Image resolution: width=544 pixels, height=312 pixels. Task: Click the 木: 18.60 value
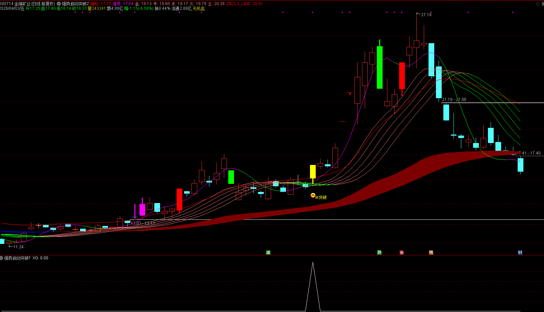[x=161, y=4]
